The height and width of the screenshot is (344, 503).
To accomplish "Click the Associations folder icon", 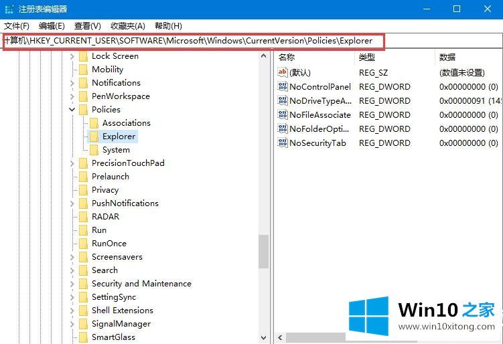I will (94, 123).
